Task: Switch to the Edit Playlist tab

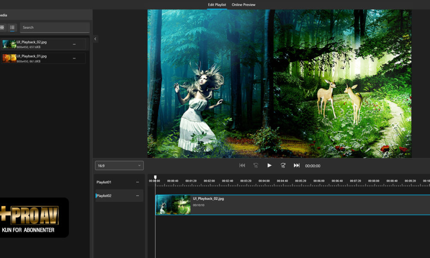Action: [x=217, y=5]
